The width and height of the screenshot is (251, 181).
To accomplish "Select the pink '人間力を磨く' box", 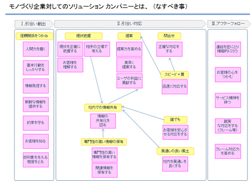I will point(36,49).
